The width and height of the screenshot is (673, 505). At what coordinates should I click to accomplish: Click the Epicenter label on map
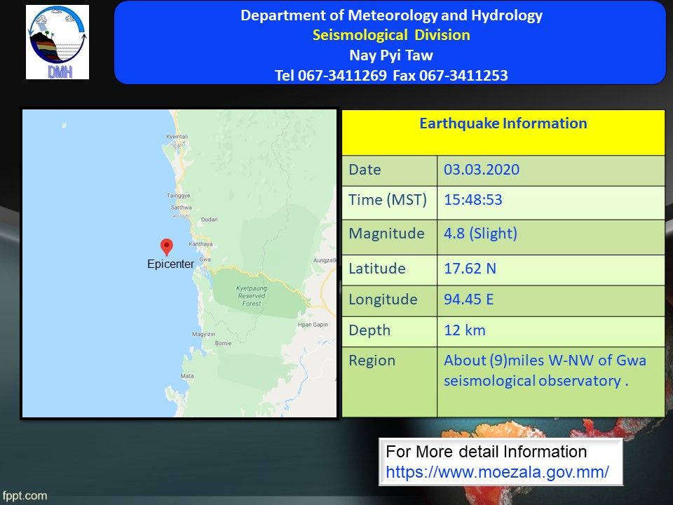[170, 264]
